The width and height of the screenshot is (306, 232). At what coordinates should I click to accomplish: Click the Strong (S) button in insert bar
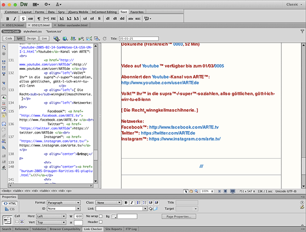pyautogui.click(x=23, y=19)
